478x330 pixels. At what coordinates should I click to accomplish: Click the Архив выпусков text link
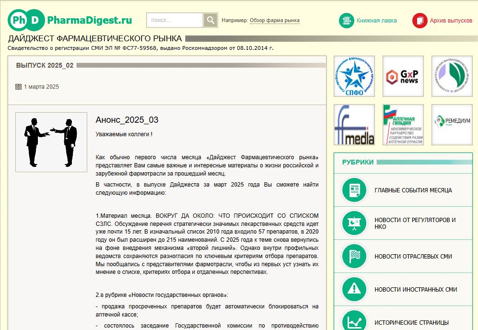[451, 21]
